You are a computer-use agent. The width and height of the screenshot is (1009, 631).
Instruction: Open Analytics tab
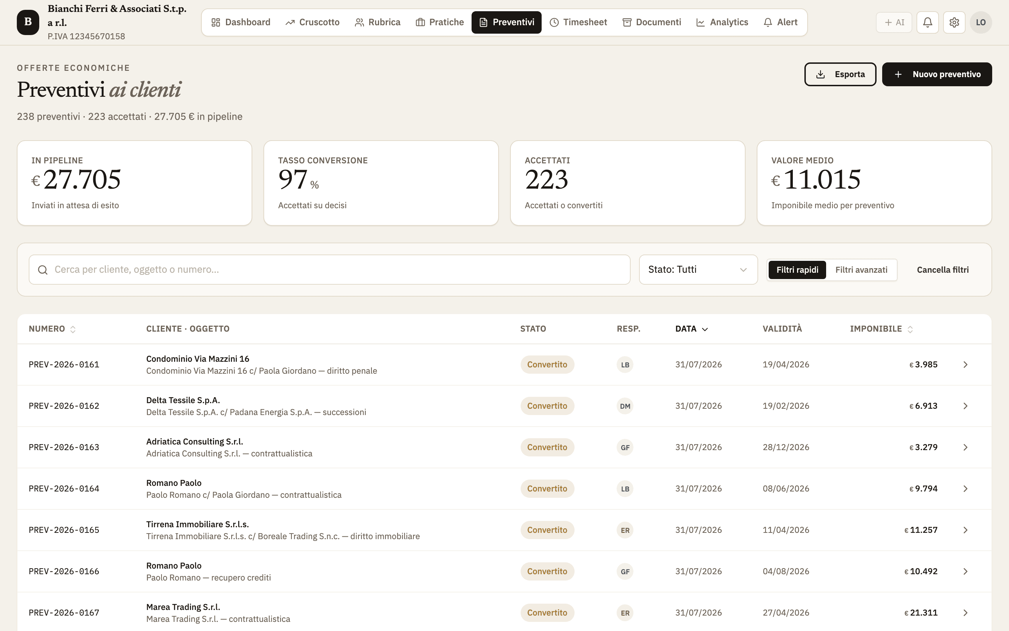point(722,22)
